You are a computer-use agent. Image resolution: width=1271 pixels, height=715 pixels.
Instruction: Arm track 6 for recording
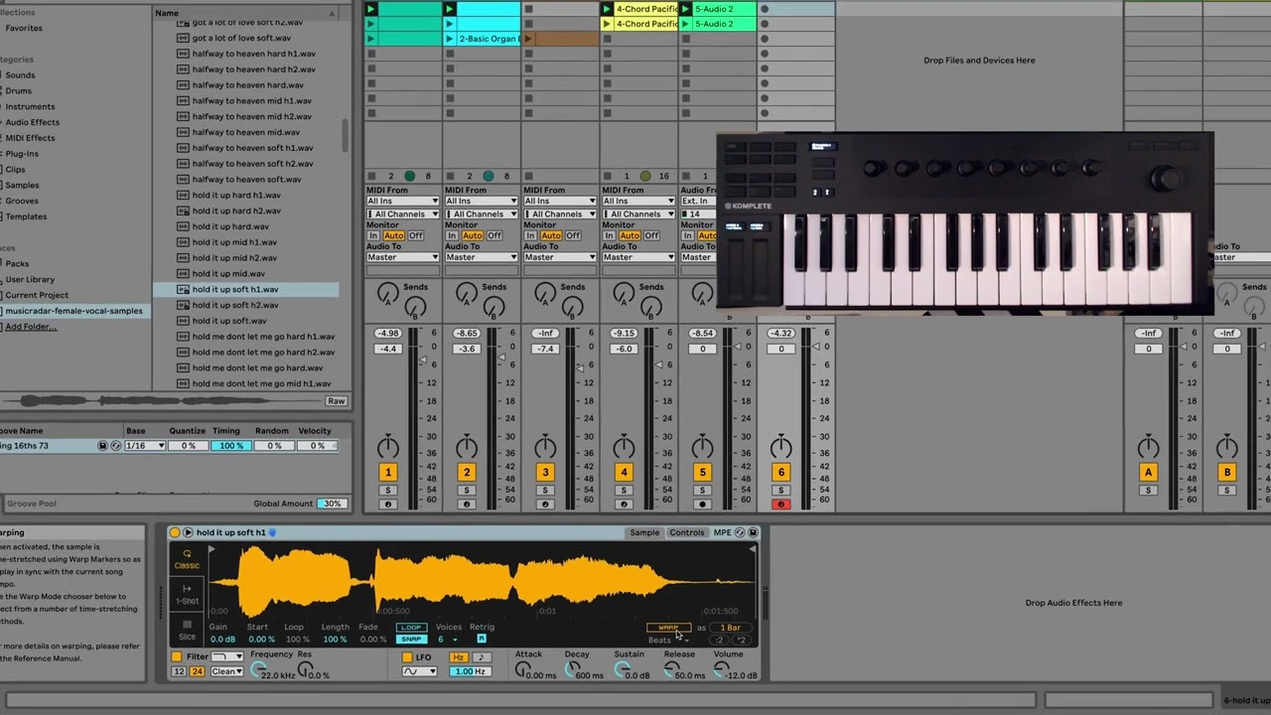click(781, 504)
